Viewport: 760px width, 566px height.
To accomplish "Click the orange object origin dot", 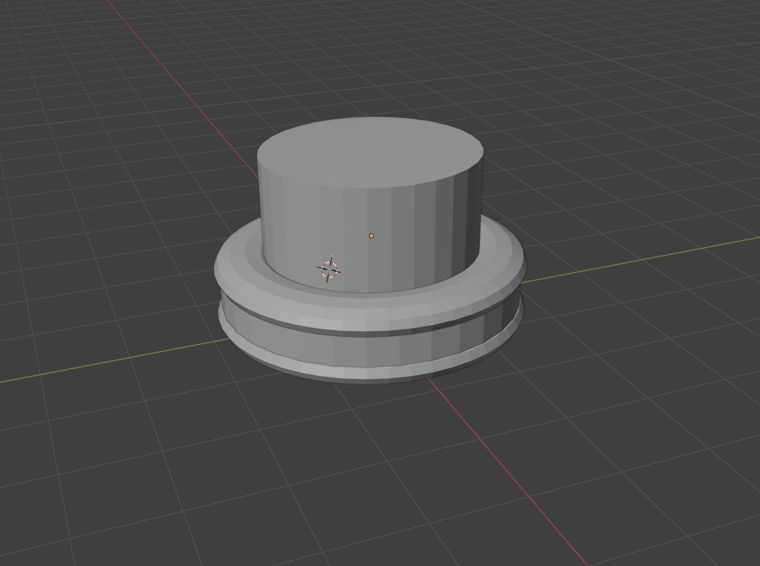I will coord(371,236).
